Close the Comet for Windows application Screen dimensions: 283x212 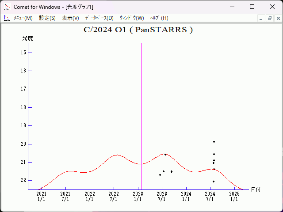point(272,7)
